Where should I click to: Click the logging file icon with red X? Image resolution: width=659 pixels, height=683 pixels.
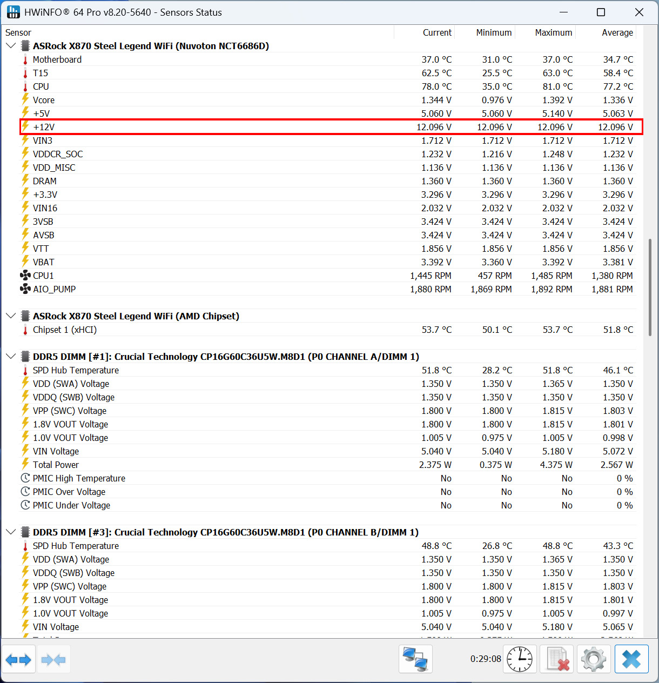click(557, 659)
